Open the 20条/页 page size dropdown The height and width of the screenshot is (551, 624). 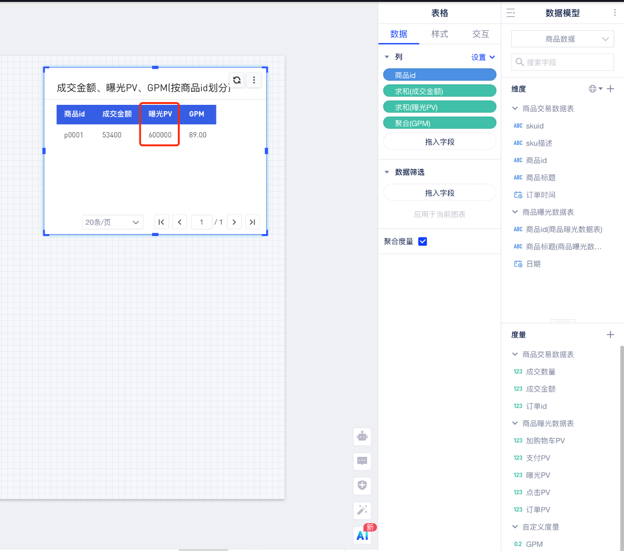113,222
